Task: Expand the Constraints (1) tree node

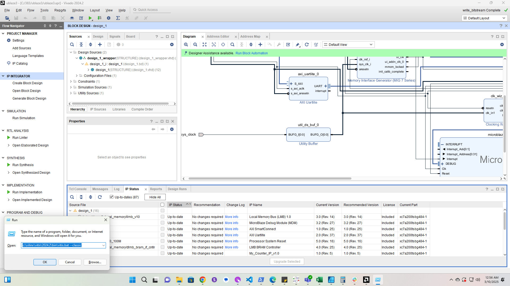Action: coord(71,82)
